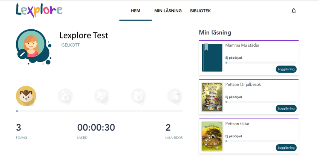Open the Pettson får julbesök cover thumbnail

click(212, 97)
